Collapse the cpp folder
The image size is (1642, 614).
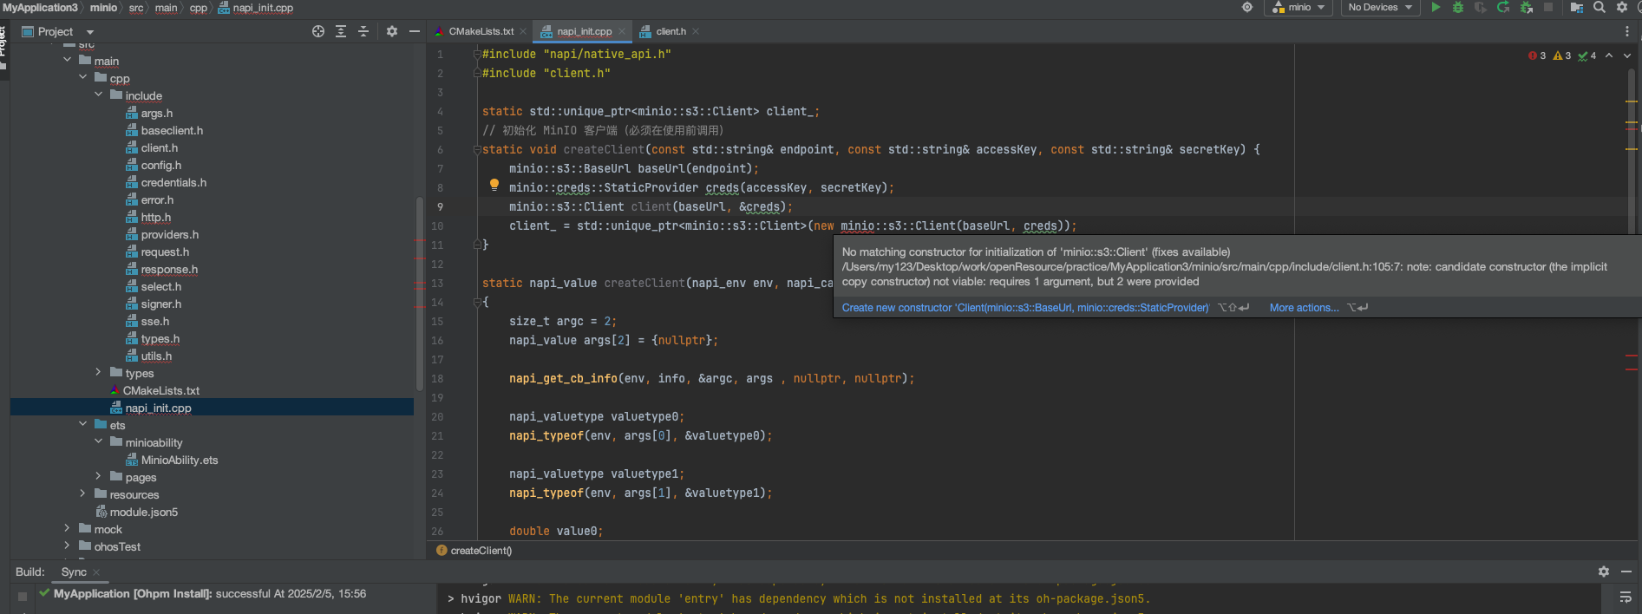coord(83,77)
